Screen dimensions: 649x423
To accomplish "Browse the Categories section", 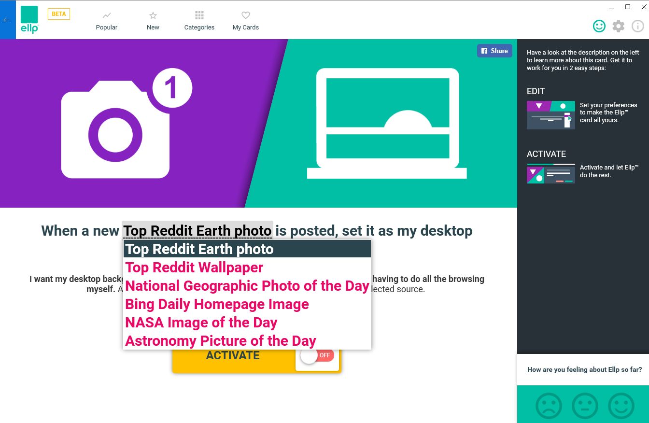I will [x=199, y=21].
